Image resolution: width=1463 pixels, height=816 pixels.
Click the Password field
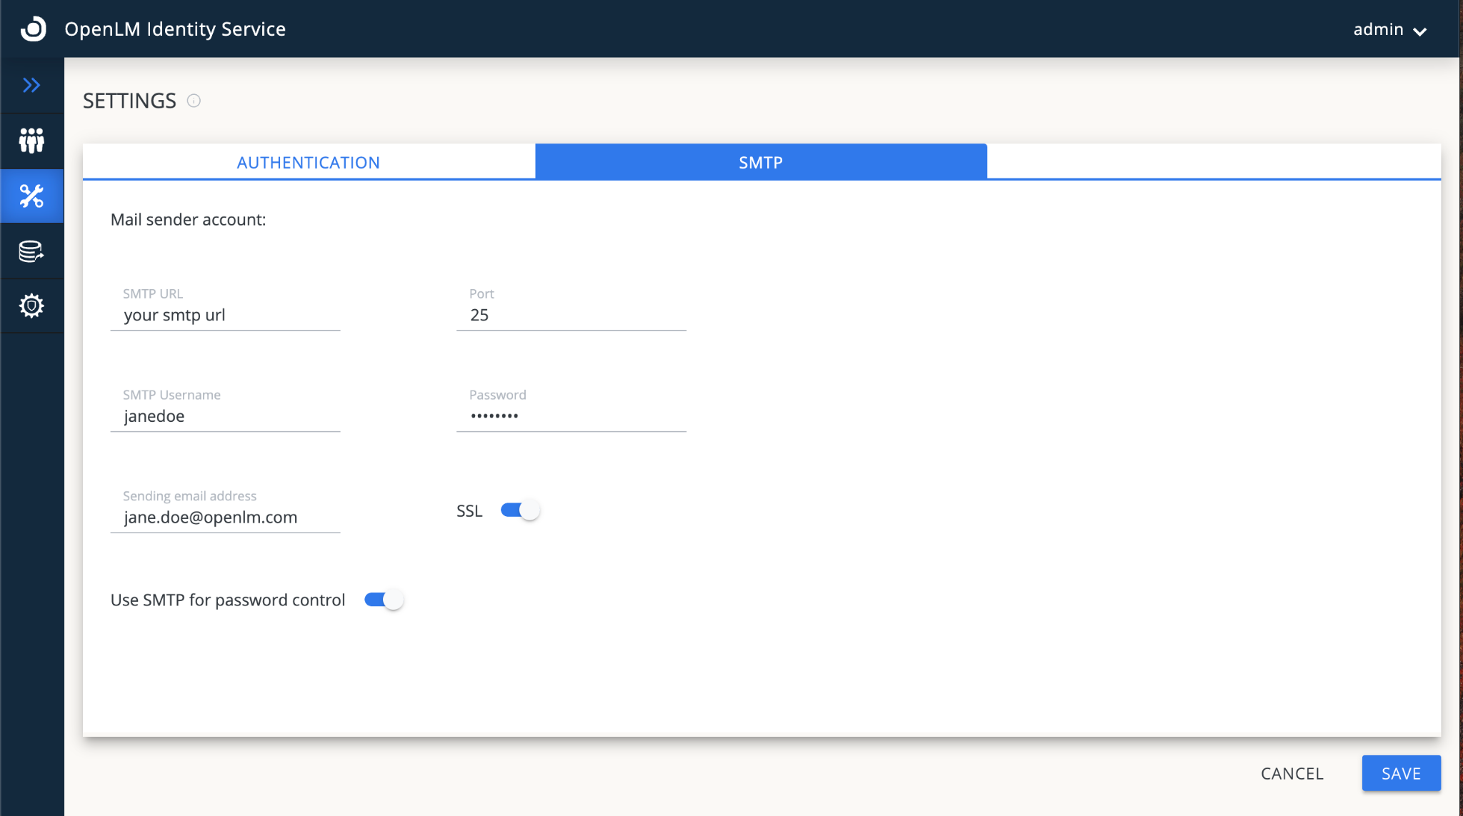[x=571, y=416]
